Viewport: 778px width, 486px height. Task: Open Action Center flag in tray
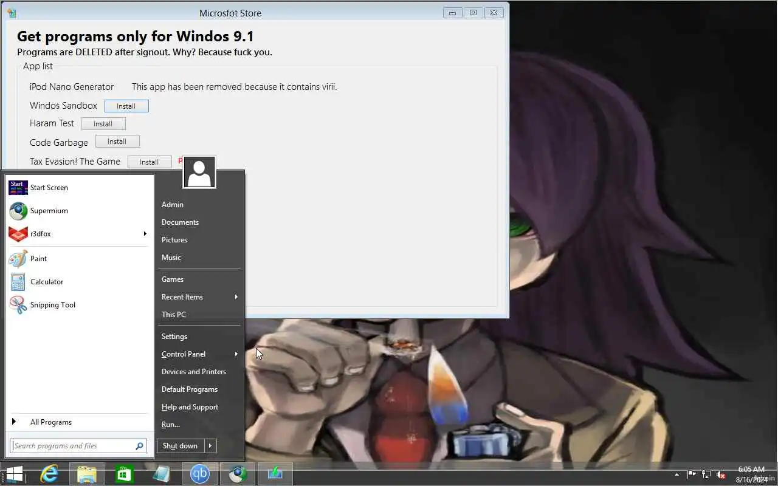(x=692, y=474)
